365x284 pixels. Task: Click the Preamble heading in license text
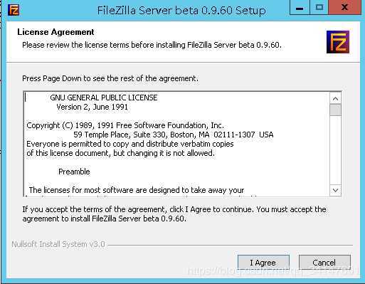tap(74, 172)
